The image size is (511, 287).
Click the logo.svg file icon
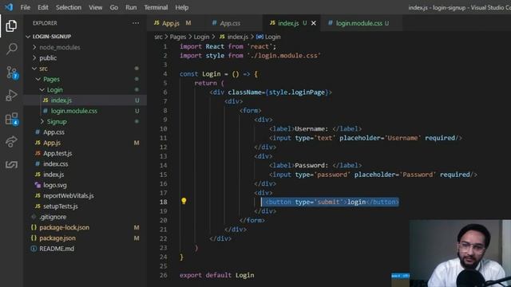[38, 185]
